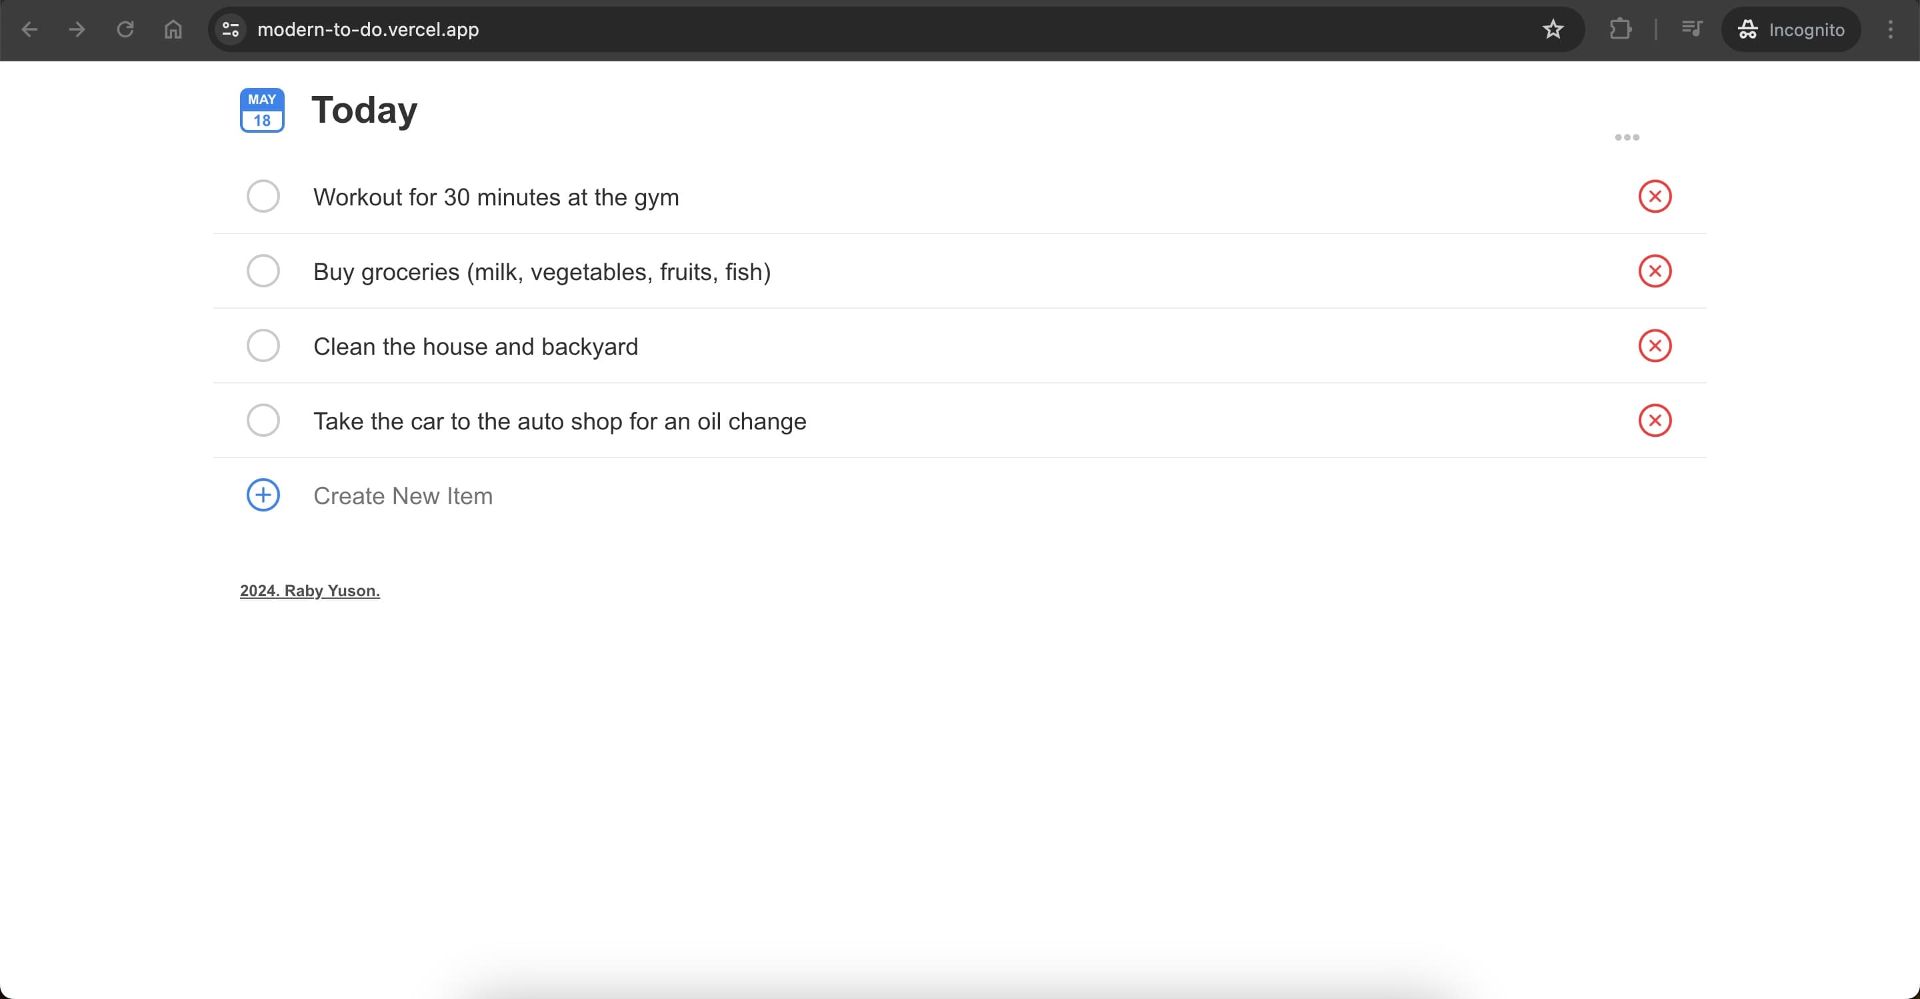Image resolution: width=1920 pixels, height=999 pixels.
Task: Open the three-dots list options menu
Action: [1627, 137]
